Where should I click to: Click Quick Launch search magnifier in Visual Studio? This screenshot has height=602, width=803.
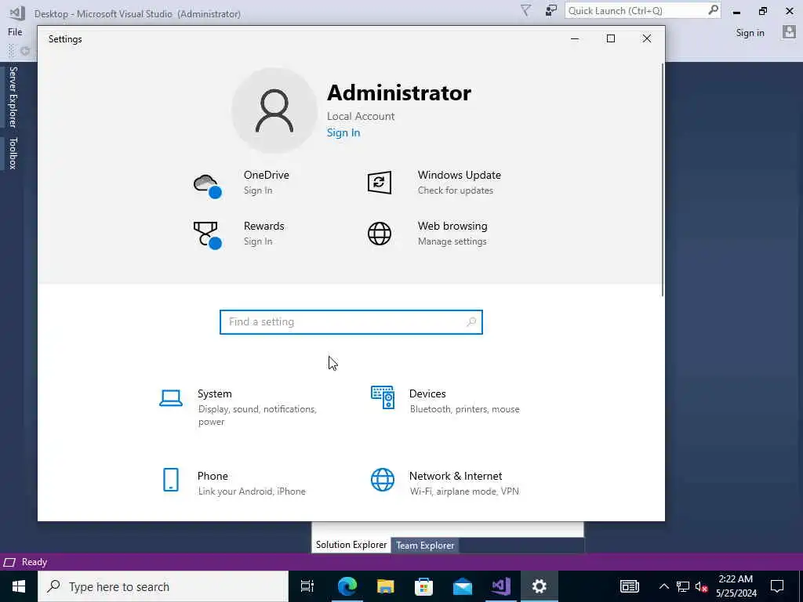click(x=713, y=10)
